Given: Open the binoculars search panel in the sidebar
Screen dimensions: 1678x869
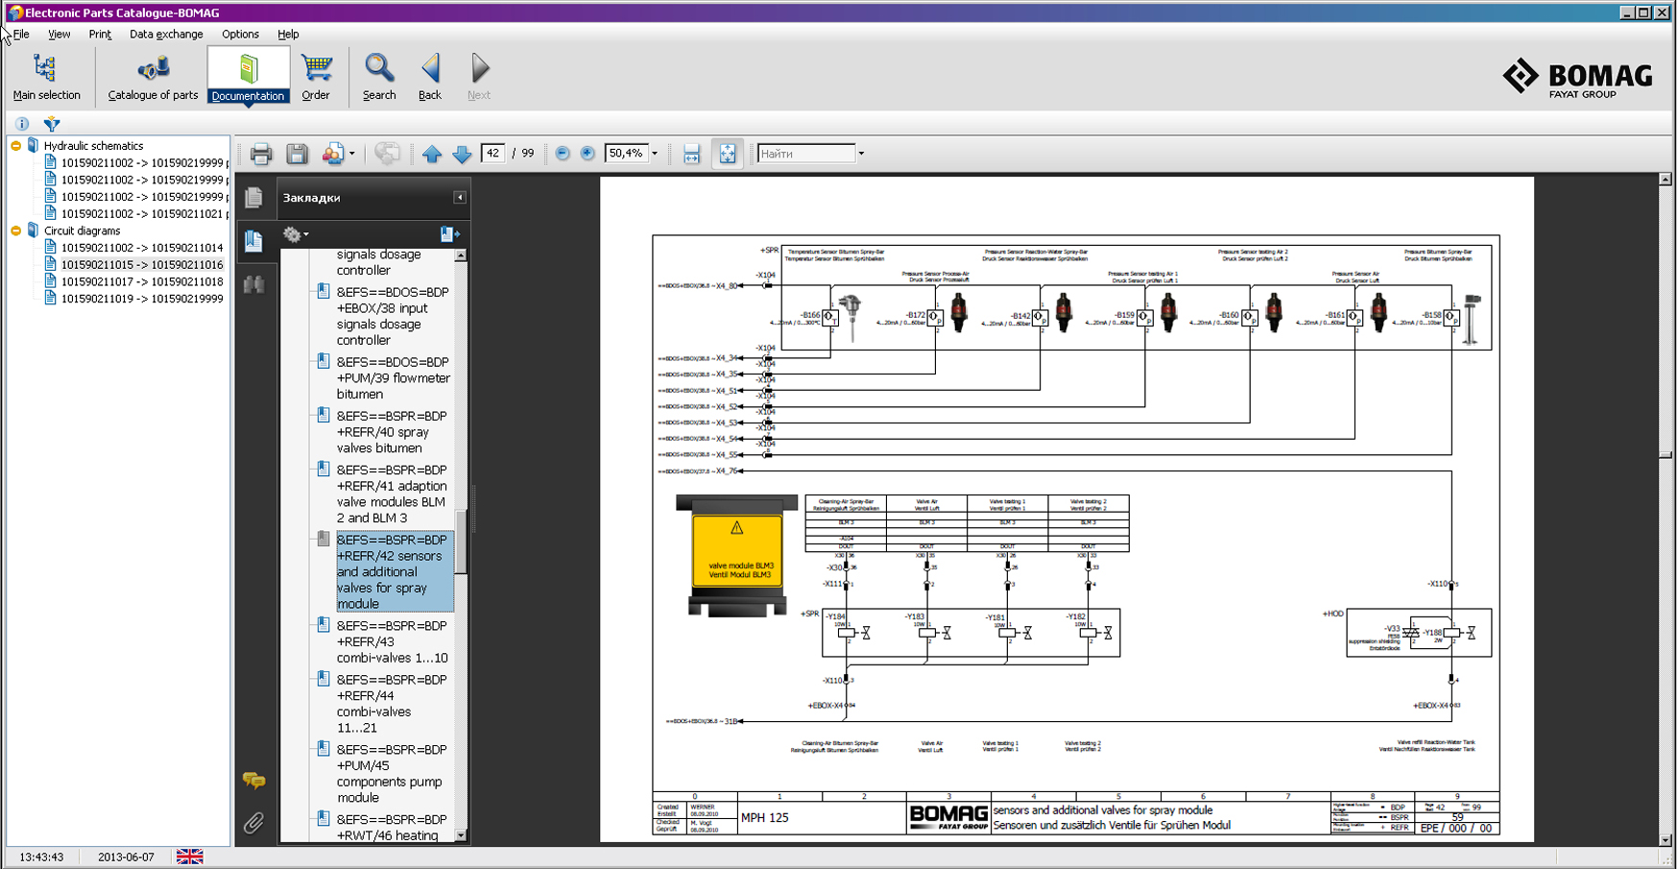Looking at the screenshot, I should coord(254,284).
